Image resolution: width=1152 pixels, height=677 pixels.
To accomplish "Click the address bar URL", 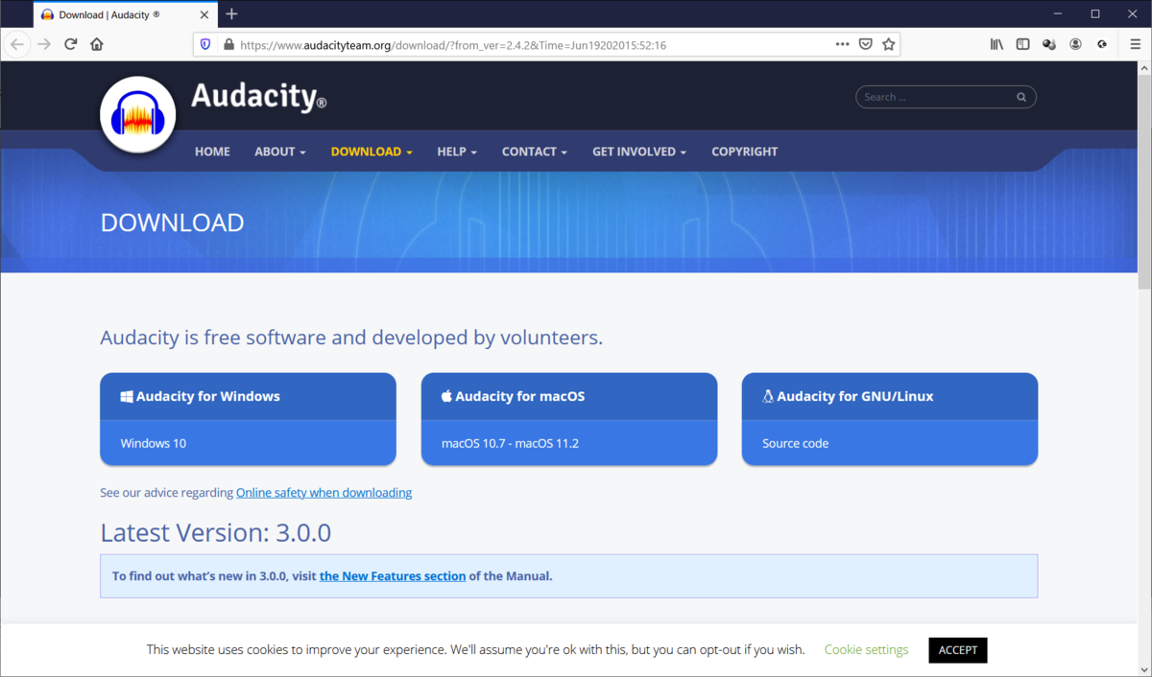I will 453,44.
